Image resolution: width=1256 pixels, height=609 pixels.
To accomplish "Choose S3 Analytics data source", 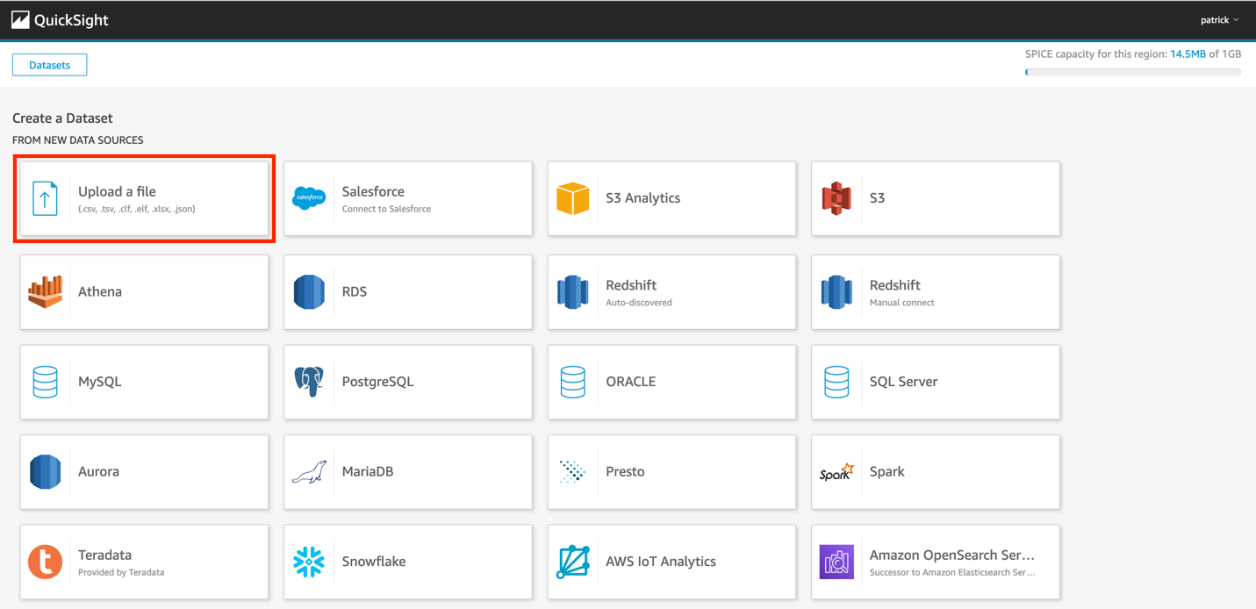I will coord(671,198).
